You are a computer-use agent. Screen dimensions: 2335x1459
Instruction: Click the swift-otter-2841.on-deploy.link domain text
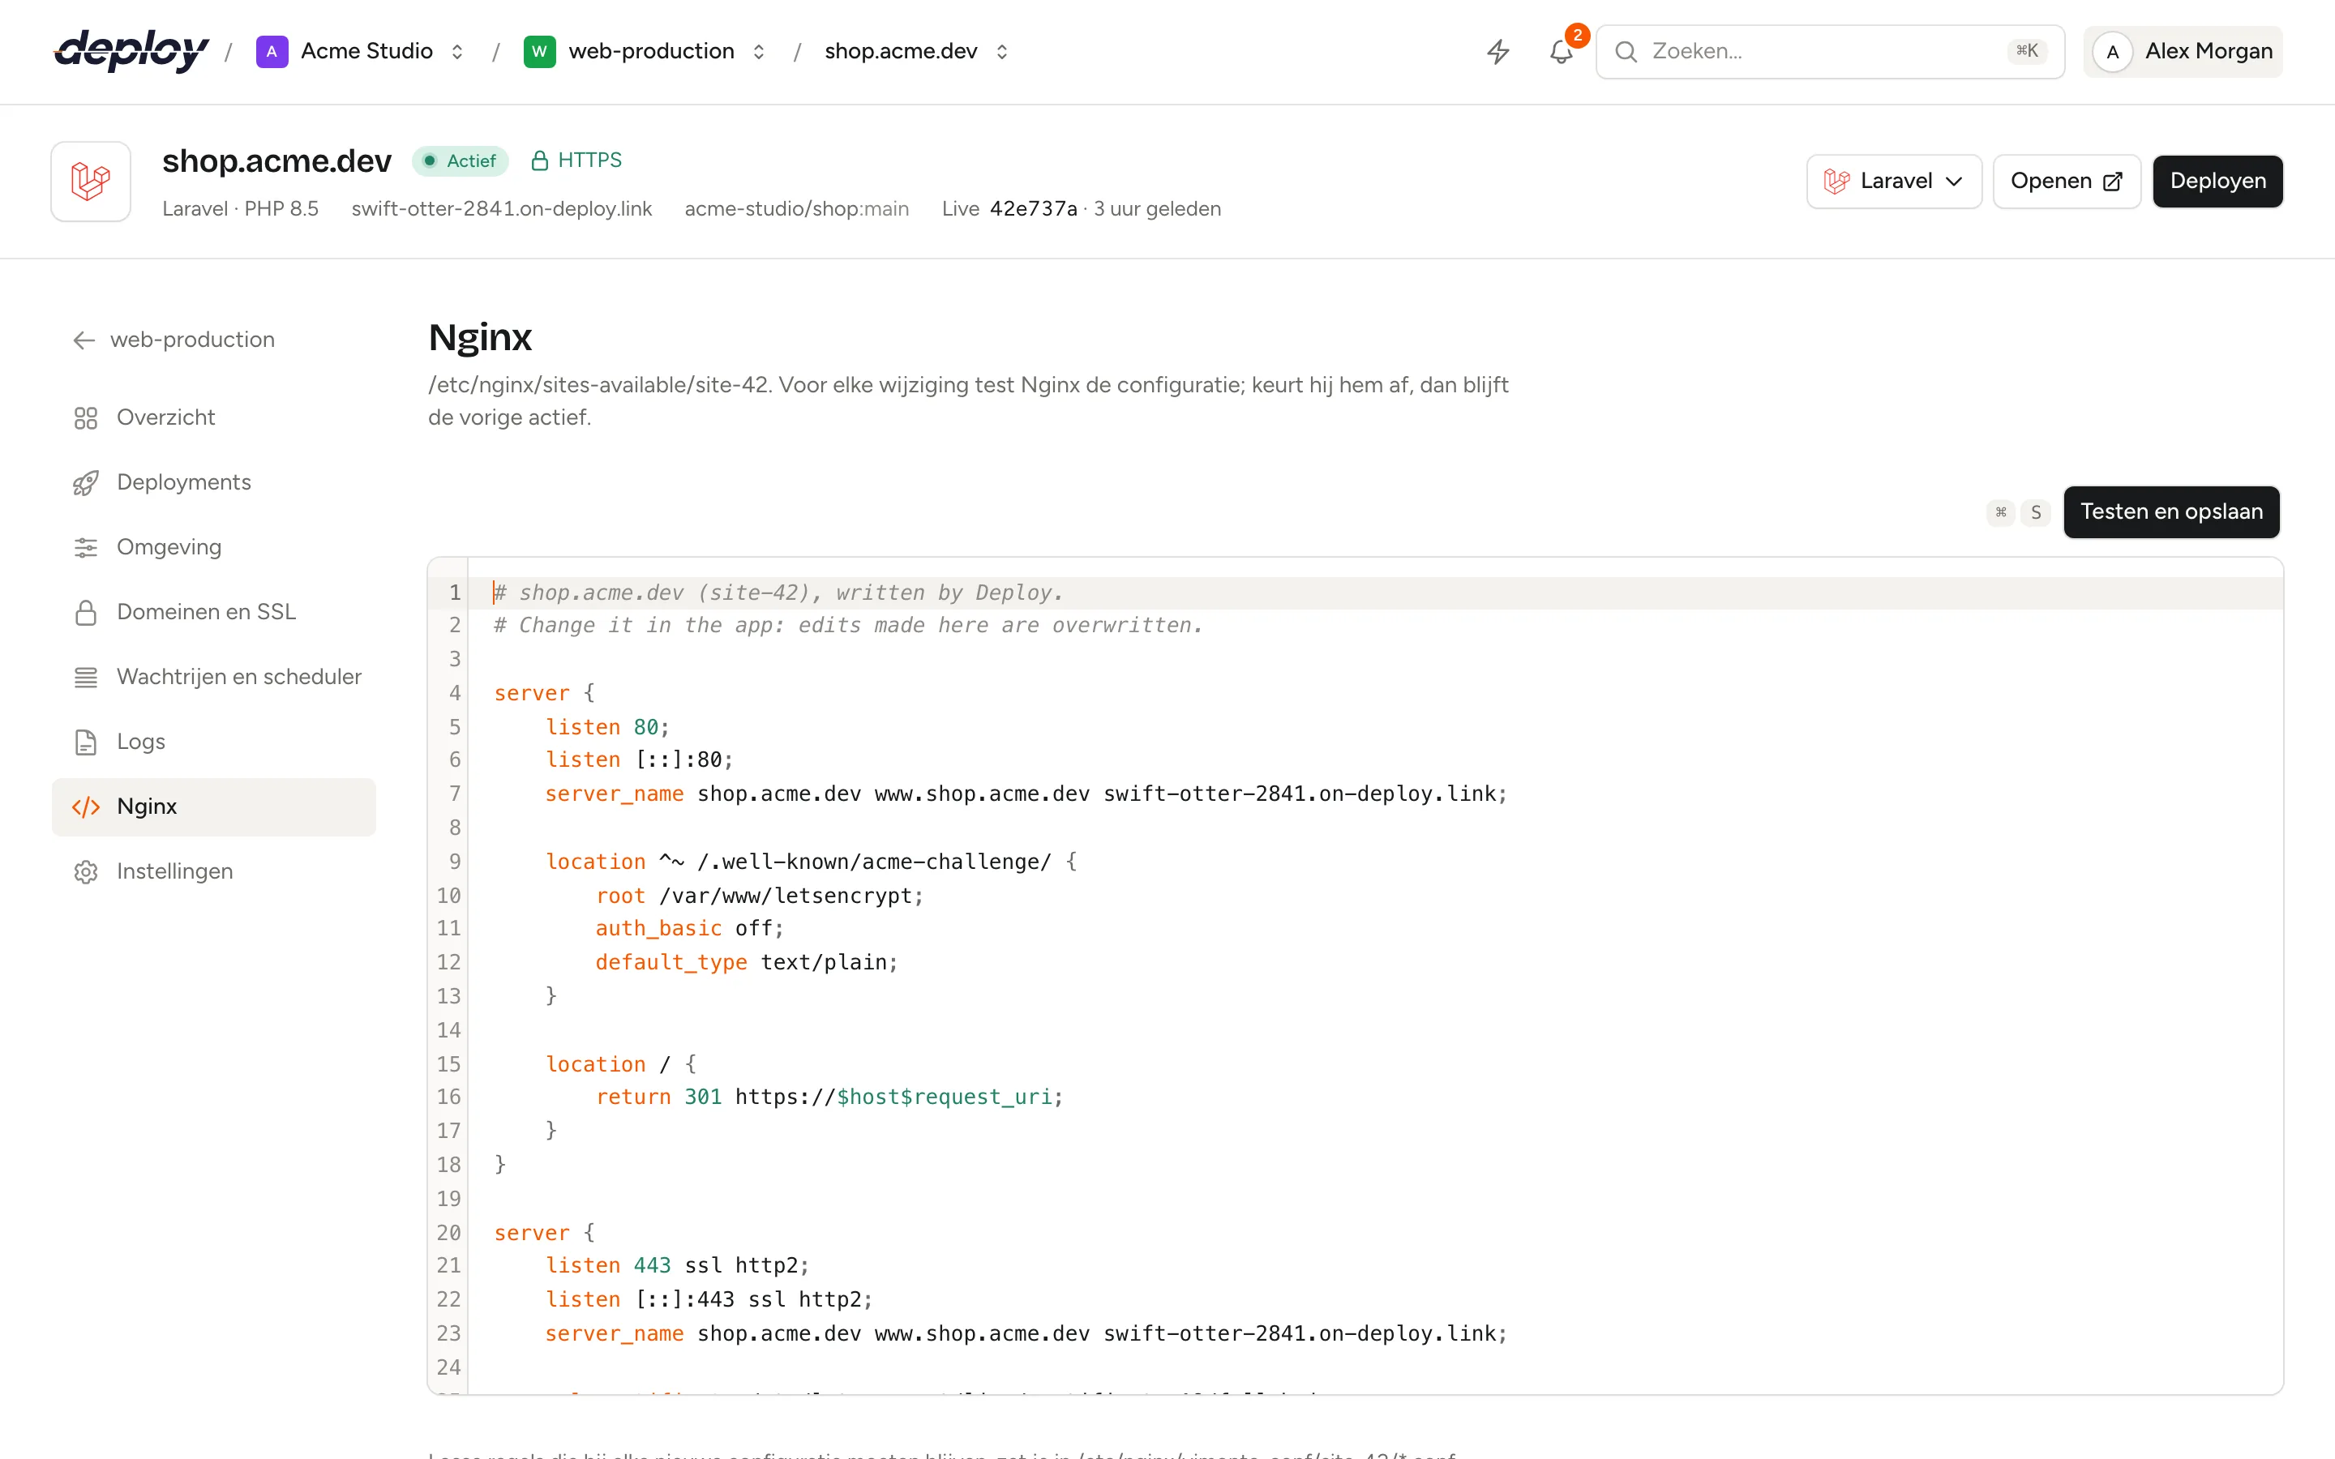tap(502, 208)
